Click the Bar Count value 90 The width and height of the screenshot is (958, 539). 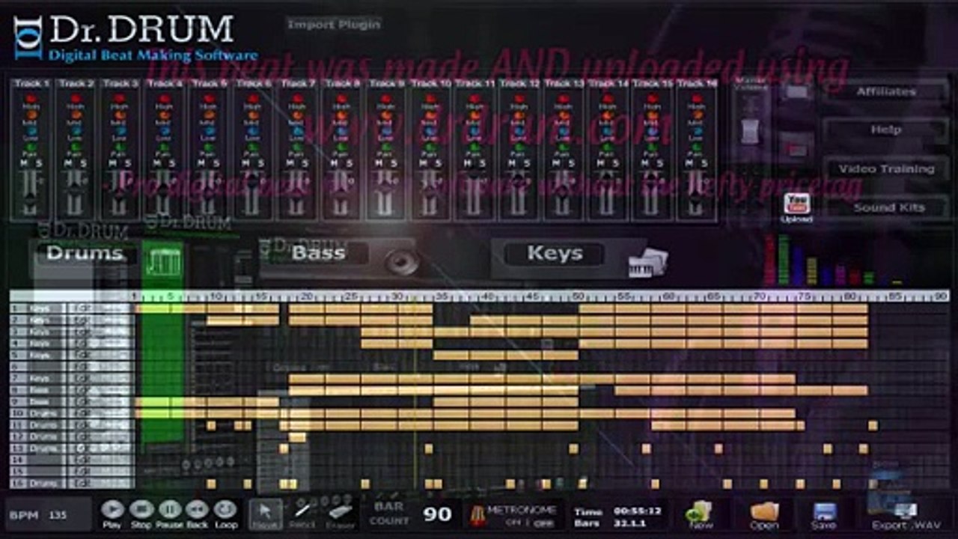tap(437, 514)
